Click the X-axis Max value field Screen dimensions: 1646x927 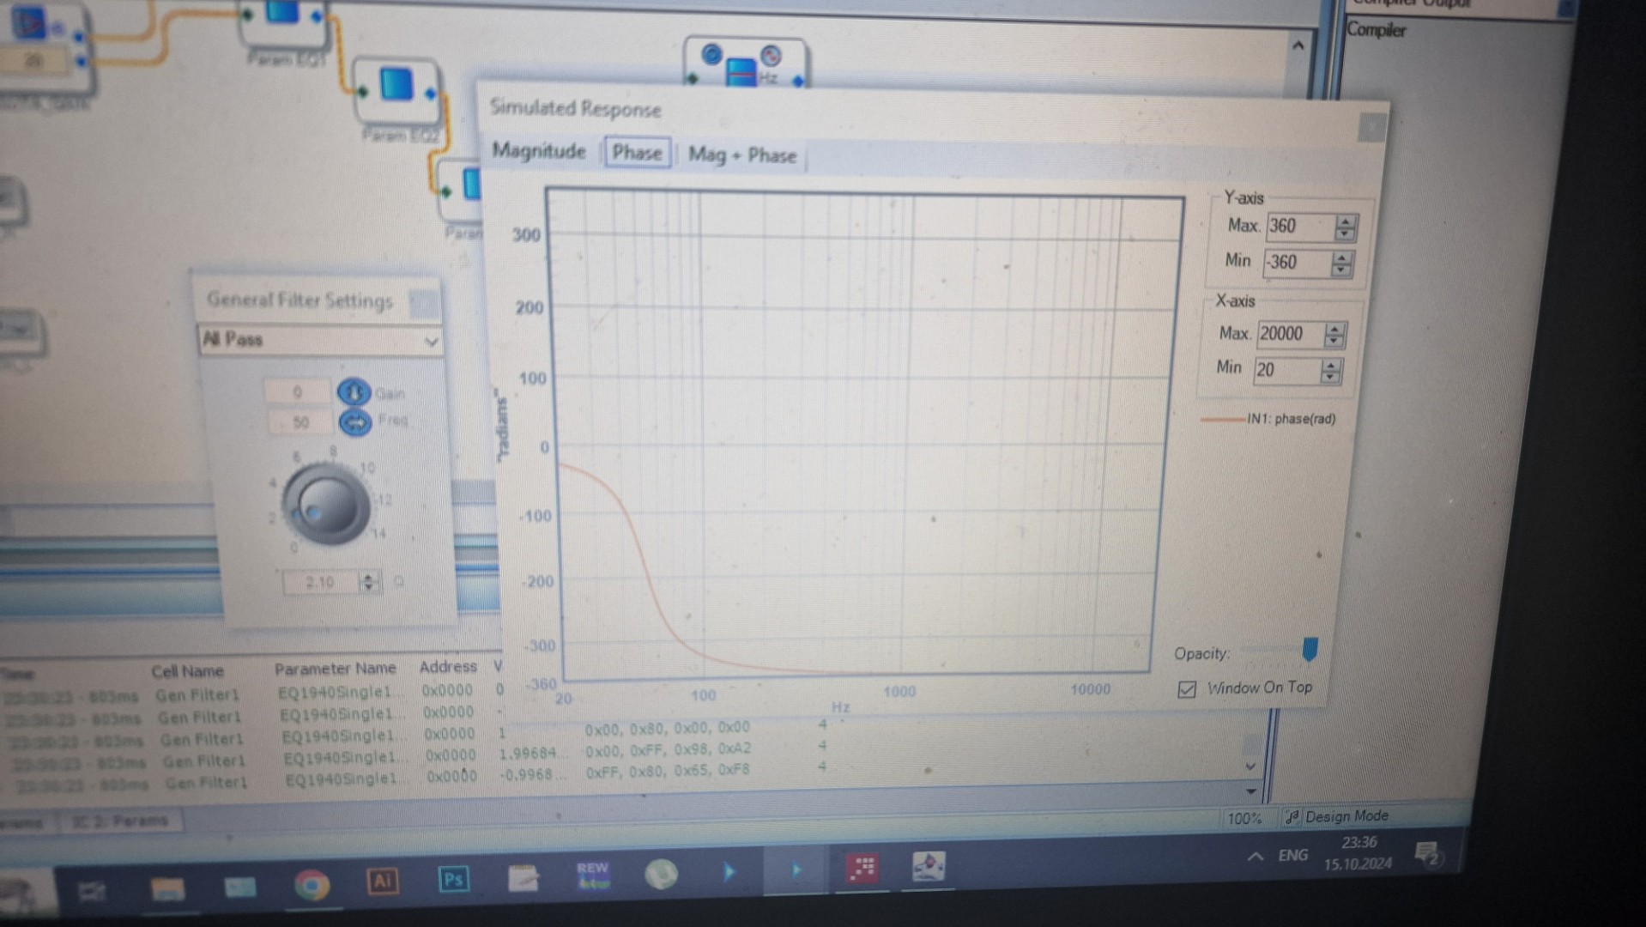(1289, 334)
